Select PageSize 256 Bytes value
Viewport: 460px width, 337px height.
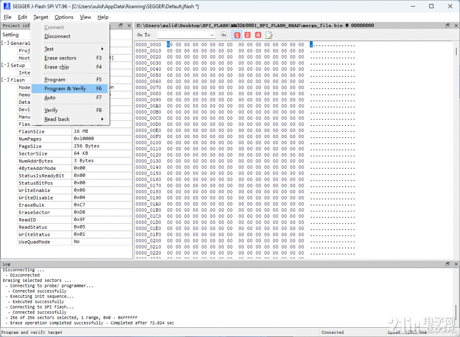tap(102, 146)
